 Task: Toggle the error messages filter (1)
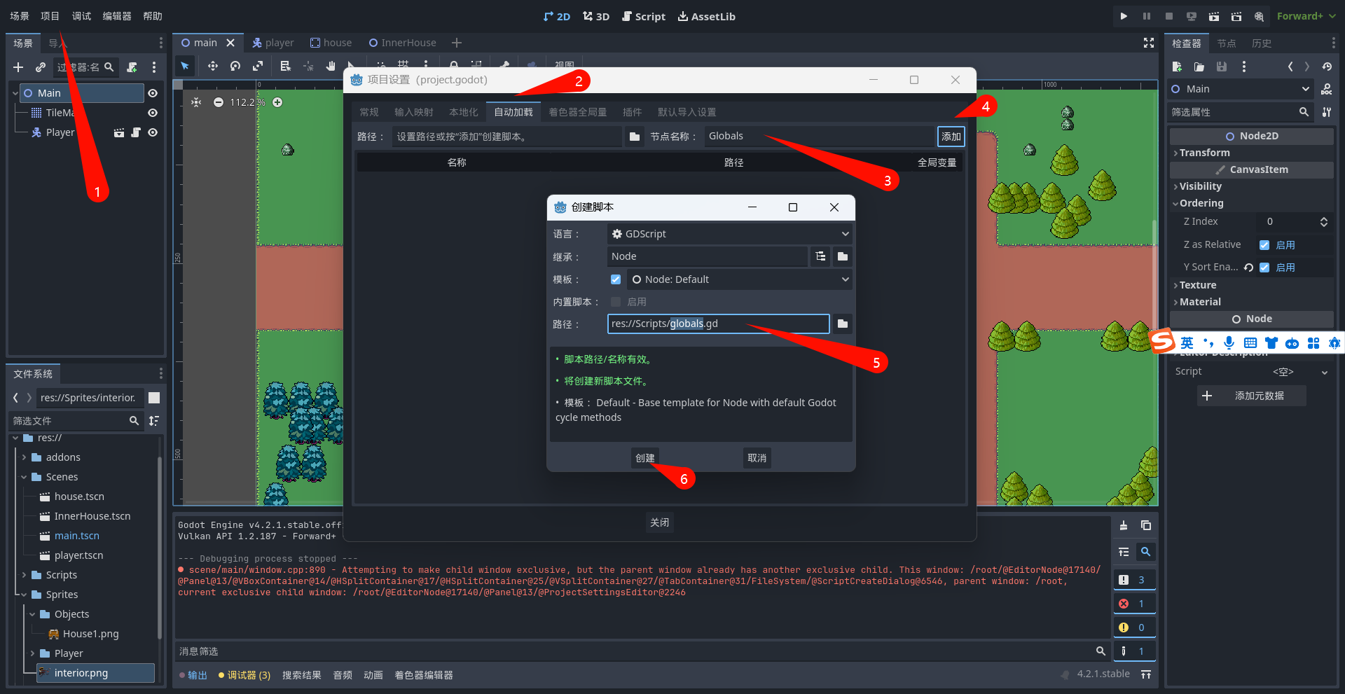point(1134,604)
